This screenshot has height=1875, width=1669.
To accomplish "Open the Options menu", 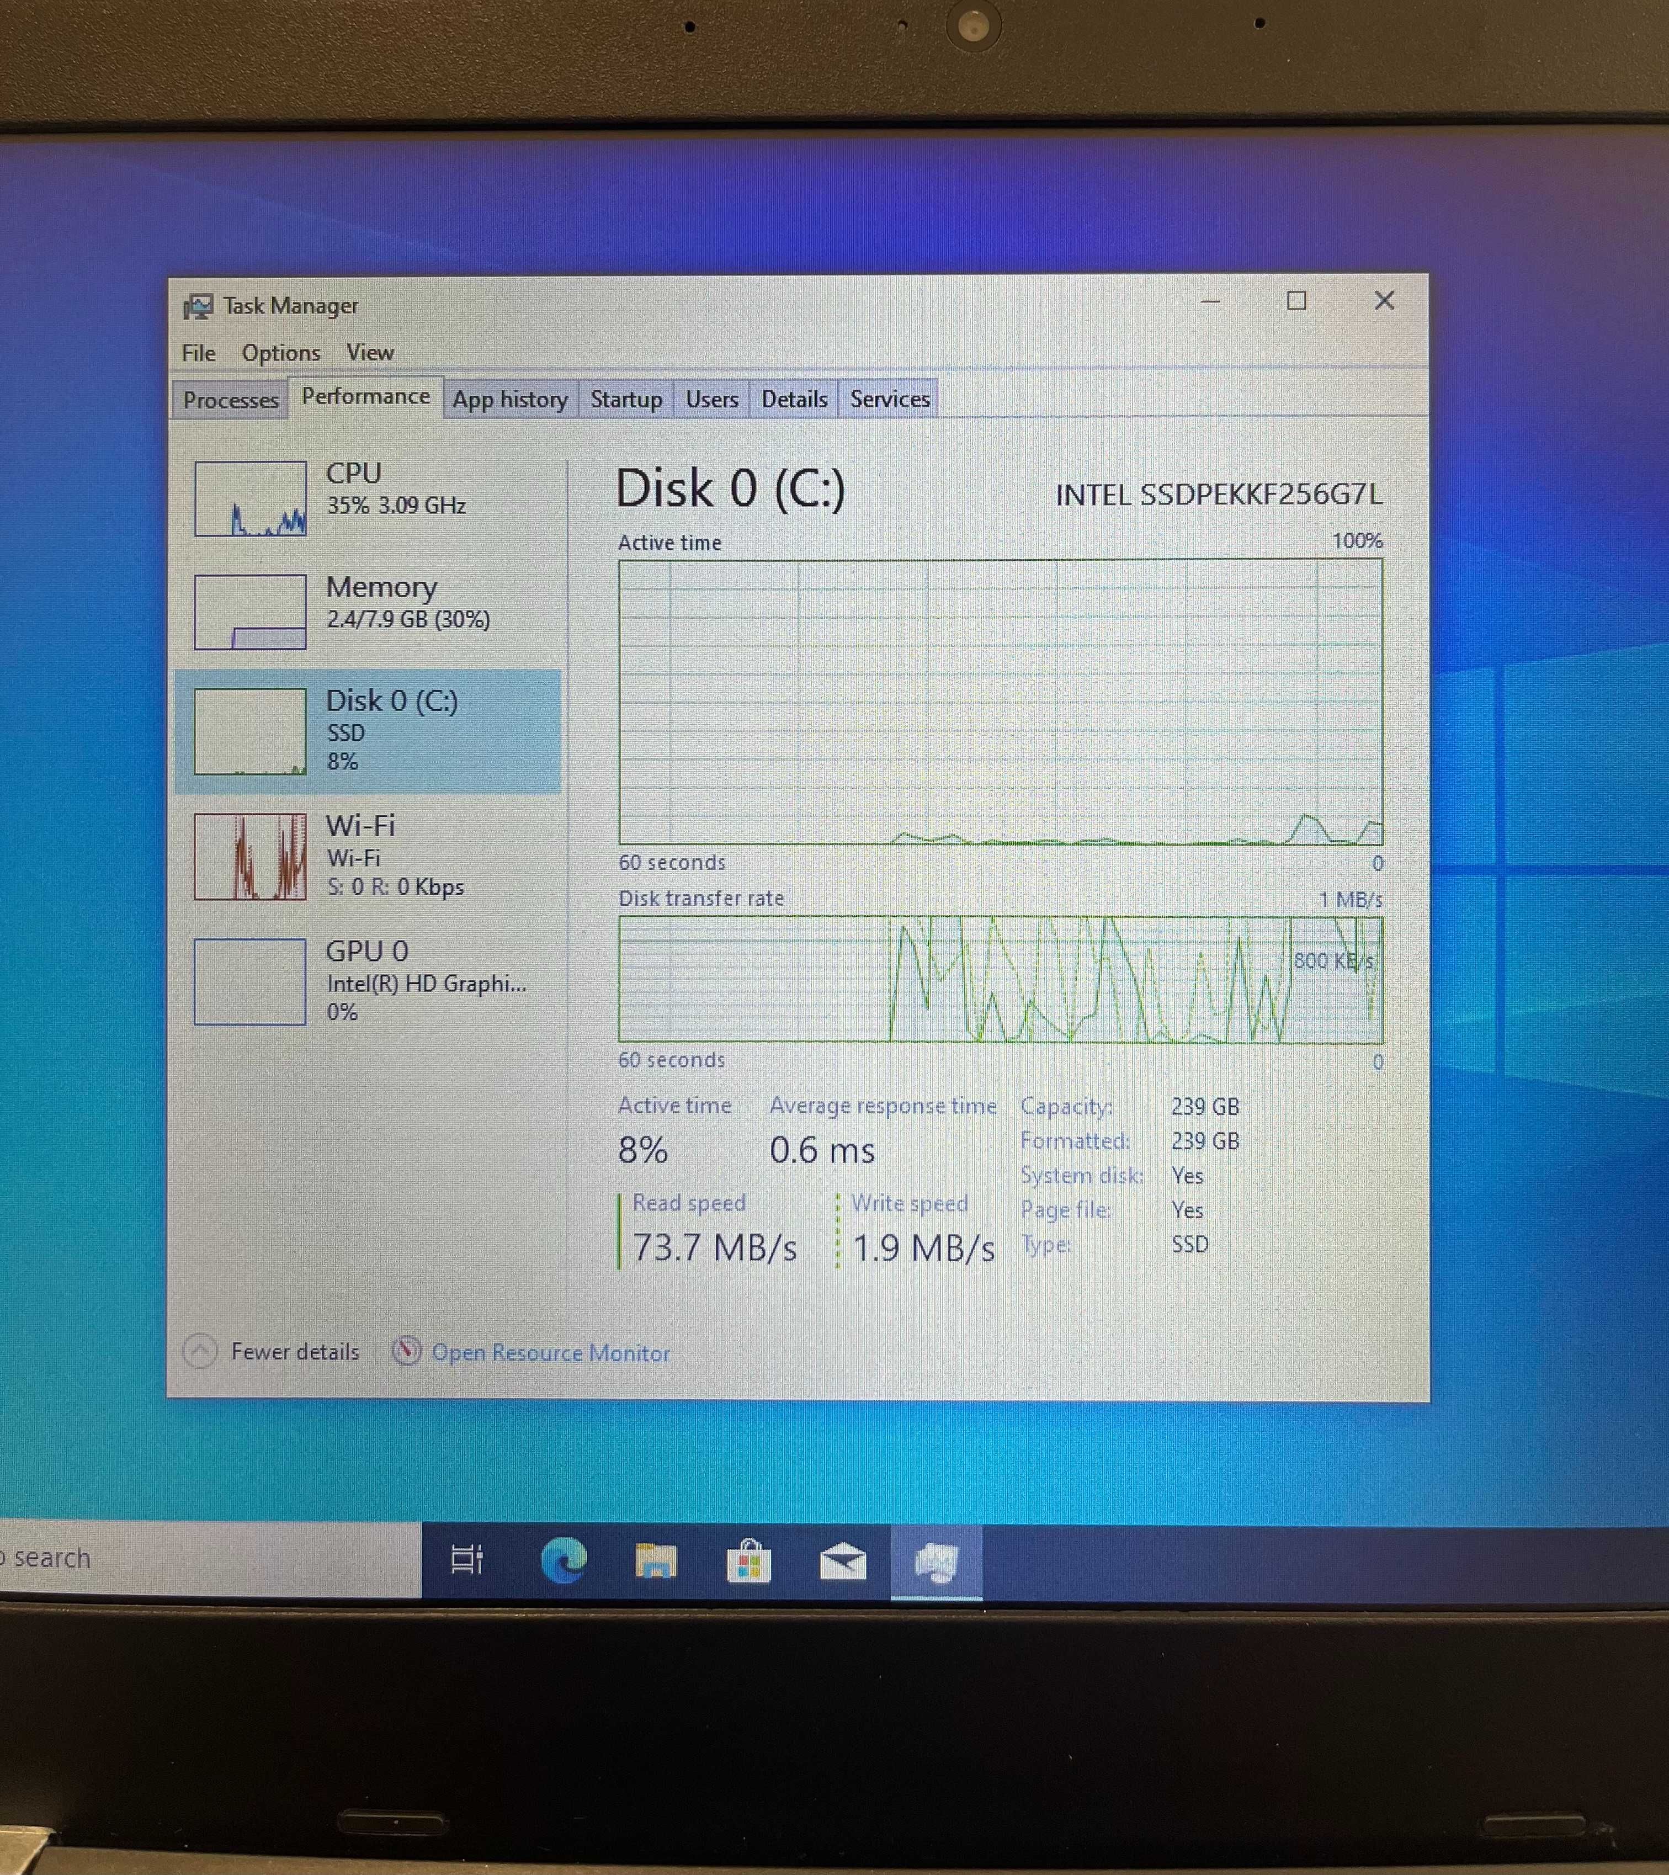I will [280, 353].
